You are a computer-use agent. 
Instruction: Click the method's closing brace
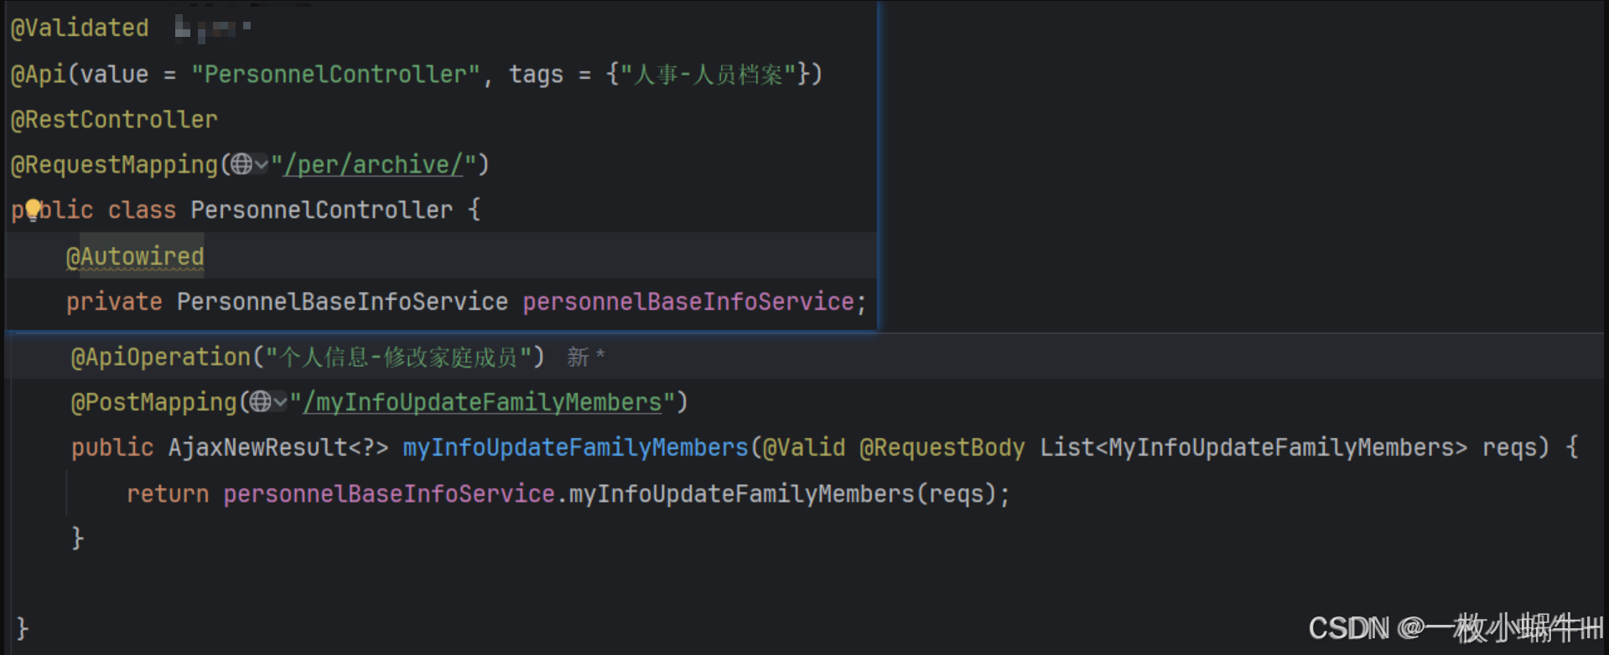point(77,538)
